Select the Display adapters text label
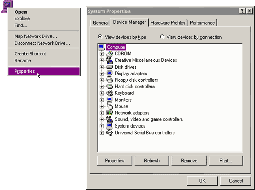Image resolution: width=255 pixels, height=190 pixels. tap(131, 74)
